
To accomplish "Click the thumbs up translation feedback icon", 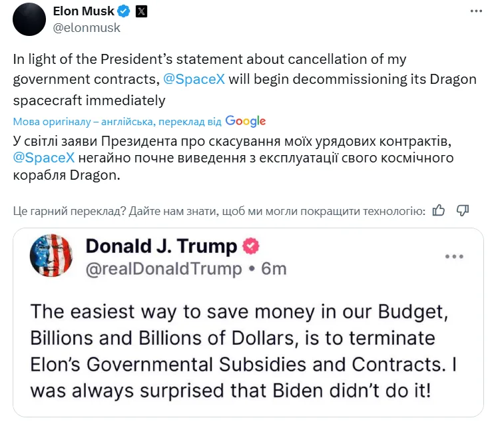I will tap(439, 211).
